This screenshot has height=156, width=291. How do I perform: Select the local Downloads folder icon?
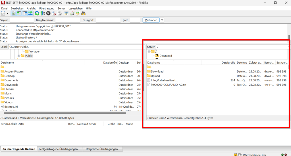coord(2,84)
